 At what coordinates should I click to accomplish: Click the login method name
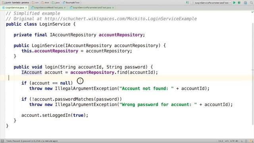point(51,67)
